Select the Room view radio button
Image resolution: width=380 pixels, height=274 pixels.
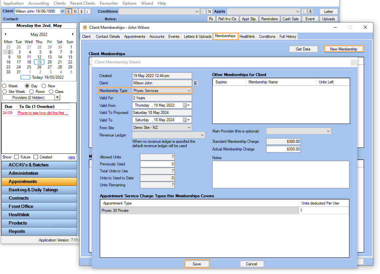tap(32, 92)
